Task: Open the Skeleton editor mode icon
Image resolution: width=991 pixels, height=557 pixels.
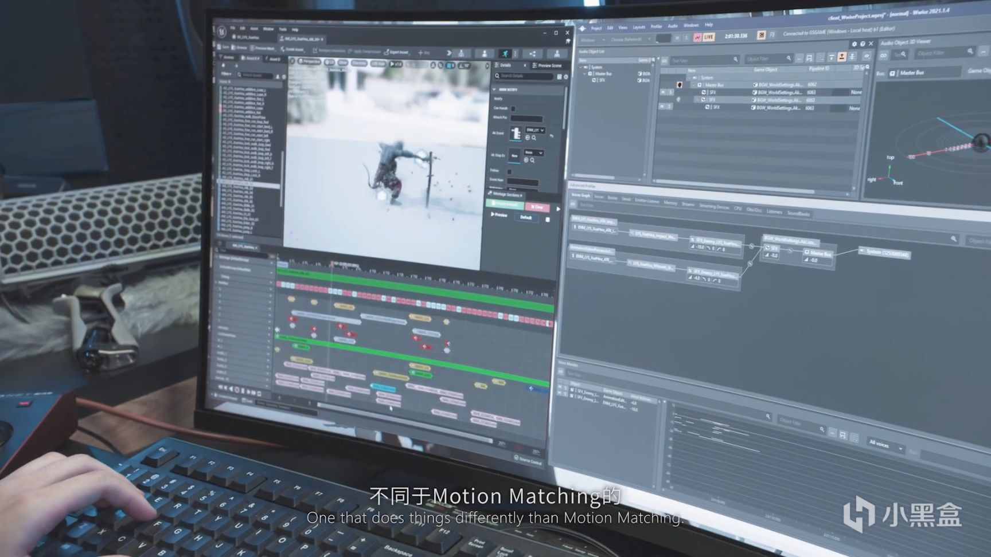Action: click(x=461, y=53)
